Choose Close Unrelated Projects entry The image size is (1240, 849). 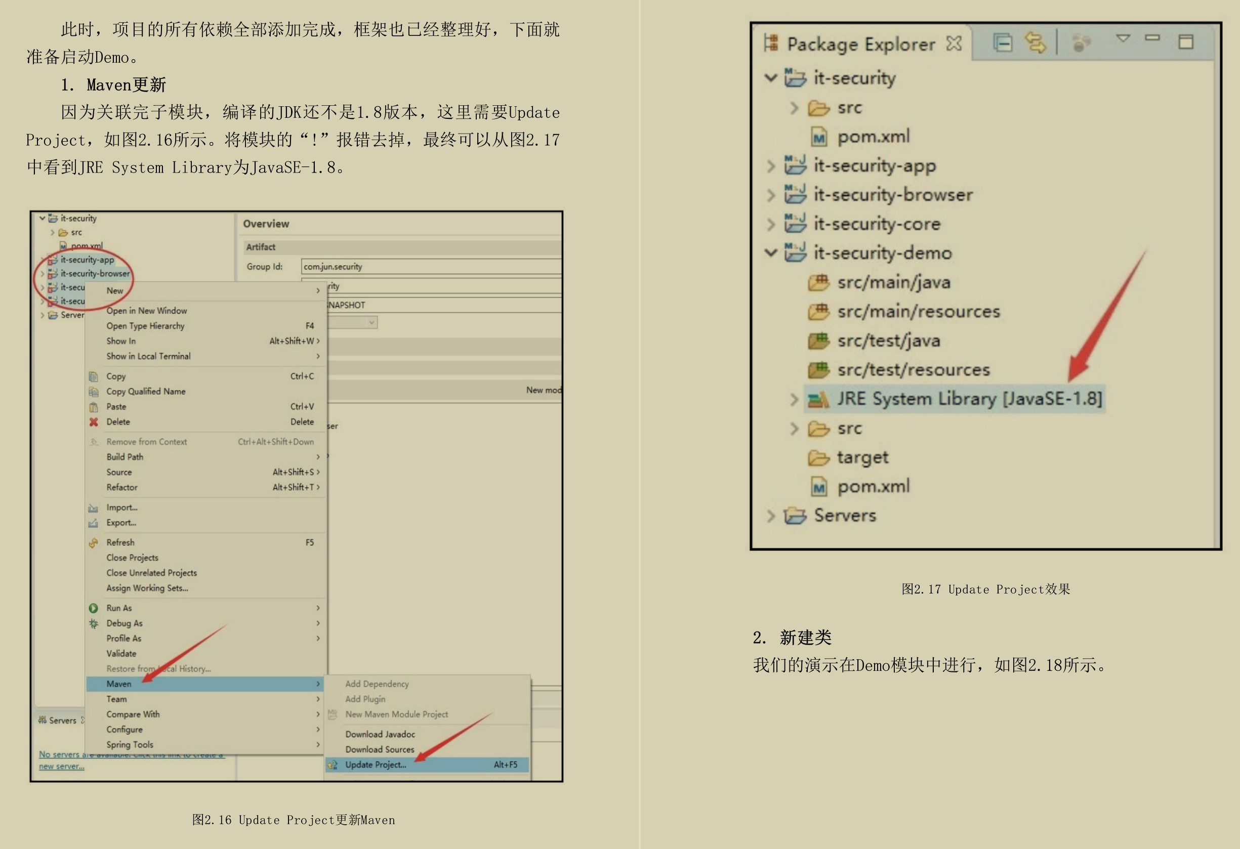coord(206,573)
